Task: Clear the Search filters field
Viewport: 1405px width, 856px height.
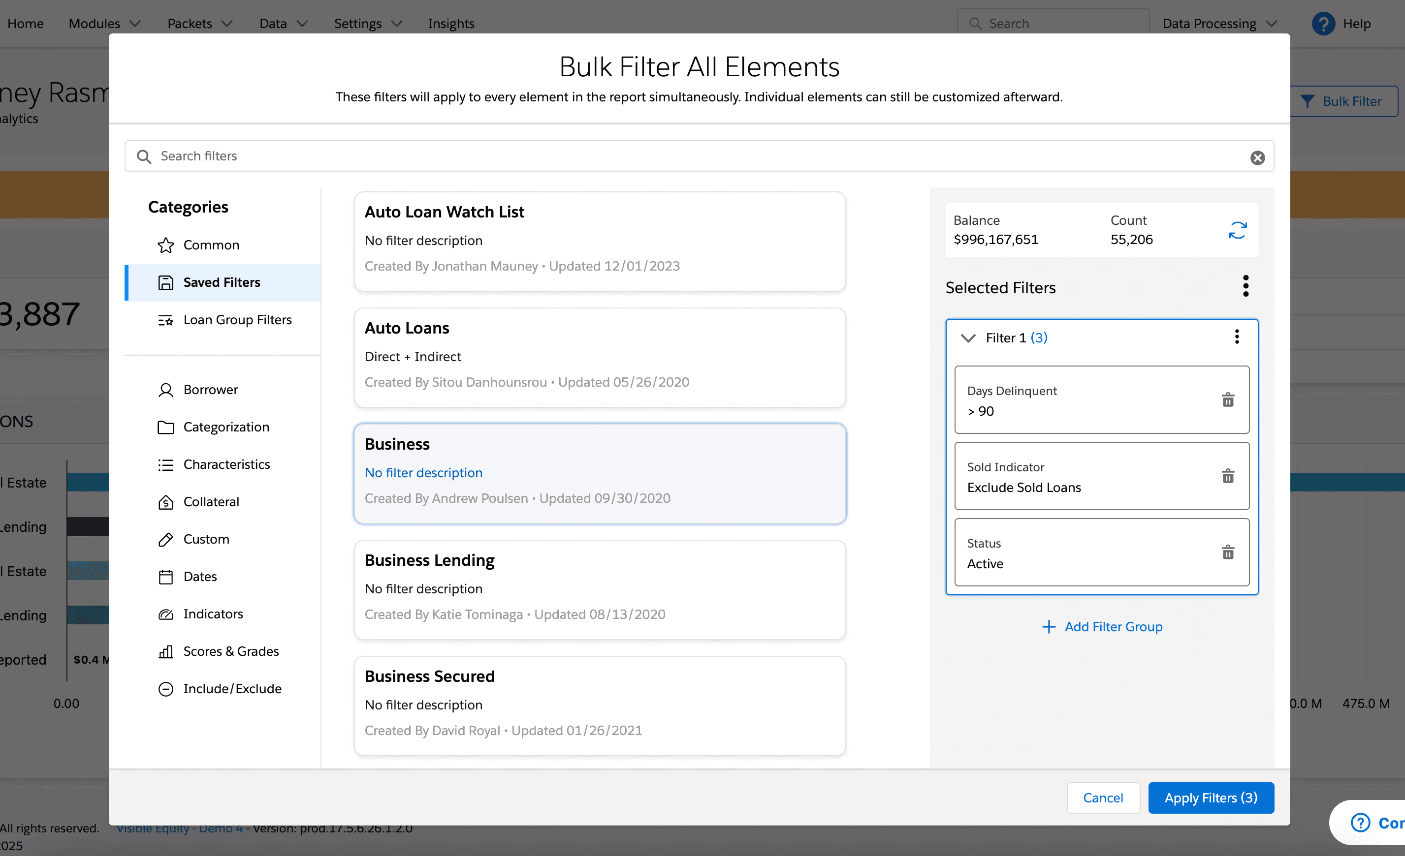Action: [x=1257, y=158]
